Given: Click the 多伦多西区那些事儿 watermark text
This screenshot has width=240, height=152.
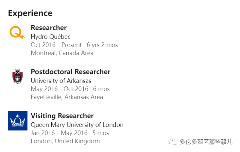Looking at the screenshot, I should [x=206, y=141].
